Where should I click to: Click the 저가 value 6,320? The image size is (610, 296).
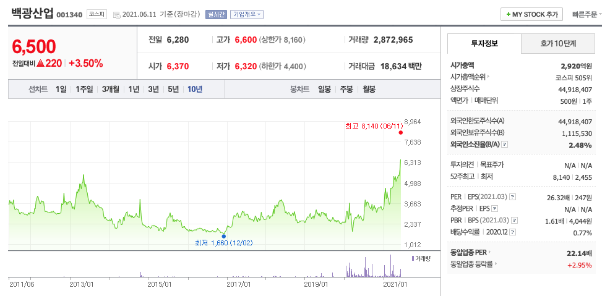point(246,66)
